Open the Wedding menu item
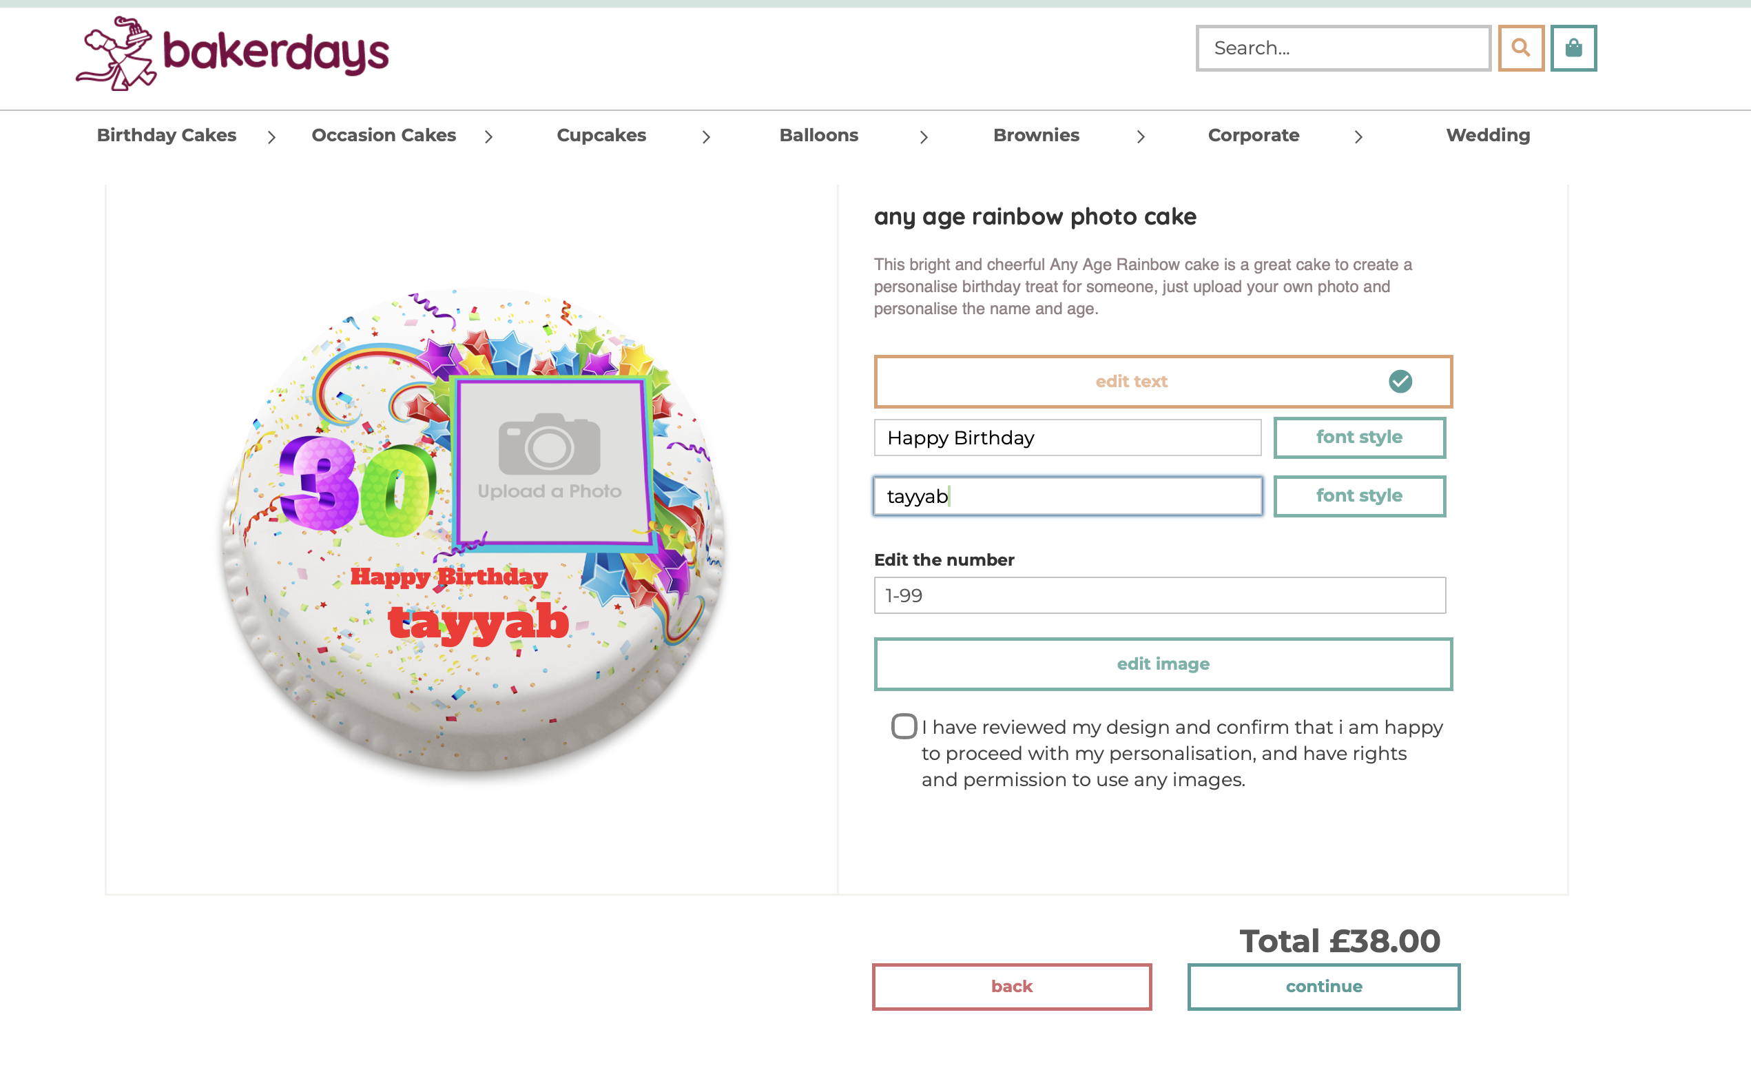The width and height of the screenshot is (1751, 1090). [1487, 135]
